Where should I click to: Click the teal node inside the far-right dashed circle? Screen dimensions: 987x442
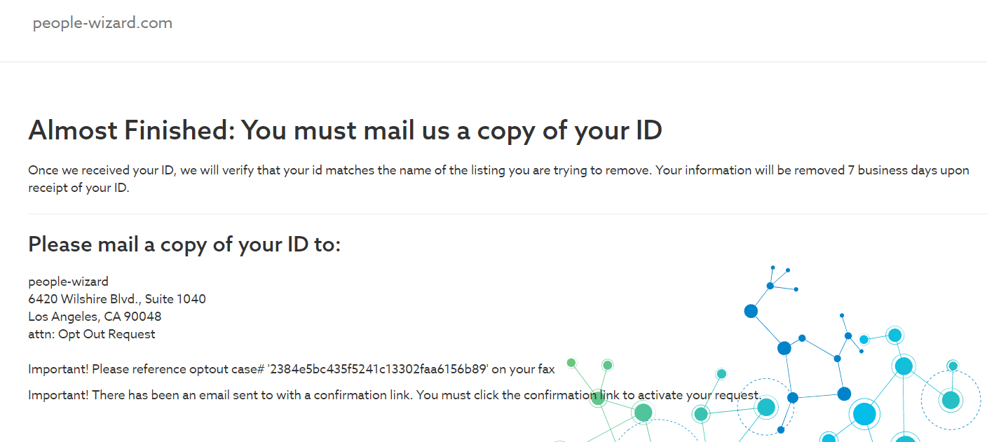point(951,400)
